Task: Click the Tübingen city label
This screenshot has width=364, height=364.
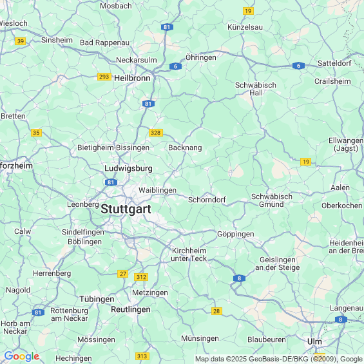Action: 97,299
